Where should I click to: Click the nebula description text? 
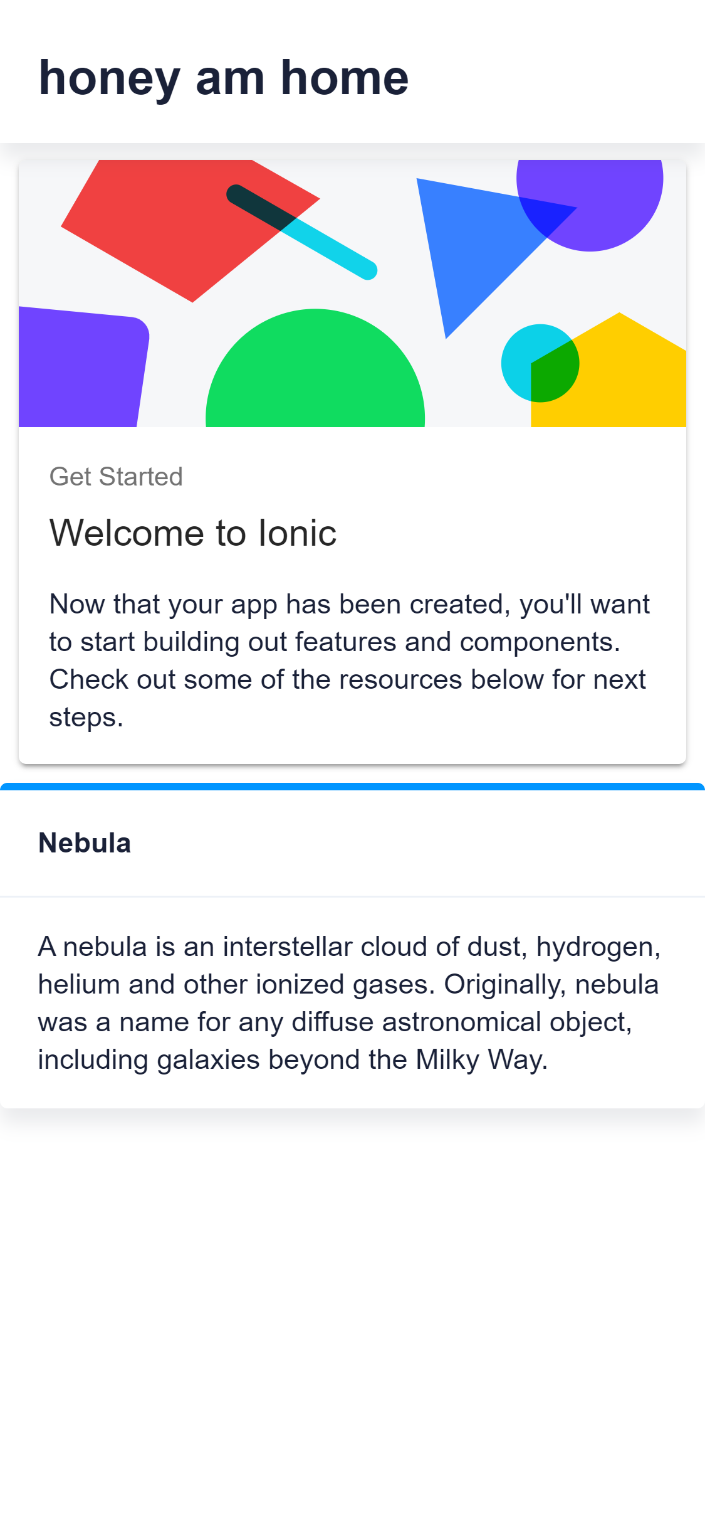(349, 1002)
